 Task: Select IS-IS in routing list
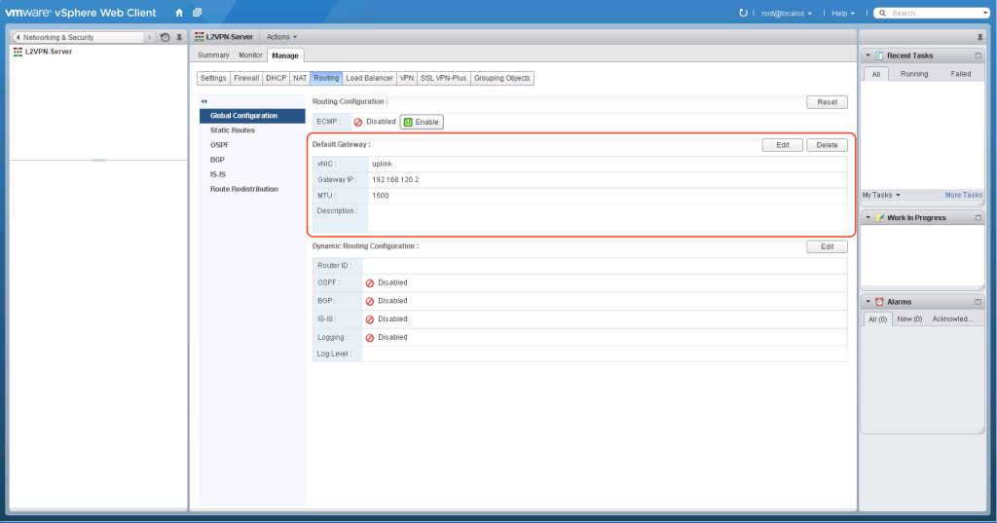point(252,174)
